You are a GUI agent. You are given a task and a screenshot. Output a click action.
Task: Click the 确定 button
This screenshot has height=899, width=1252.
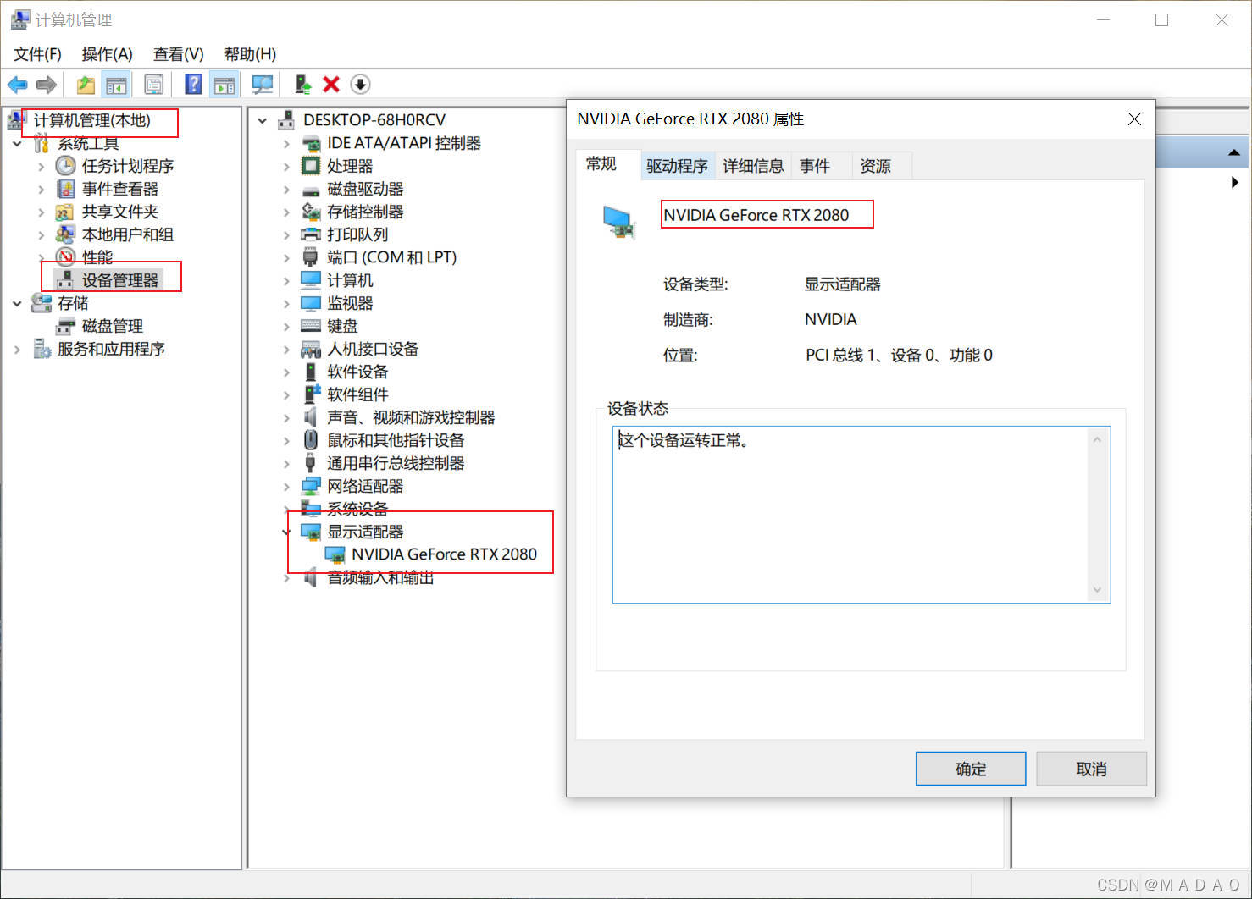(969, 768)
